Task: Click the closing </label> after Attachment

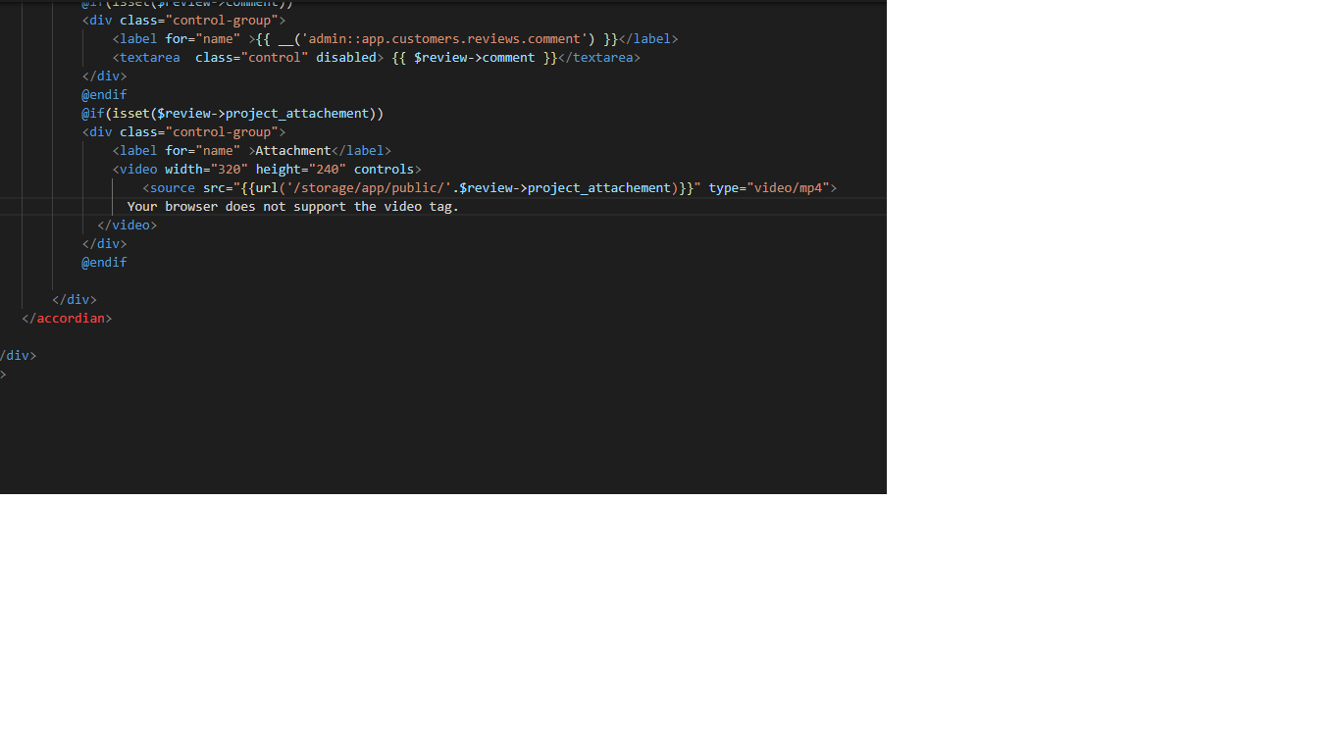Action: click(x=361, y=151)
